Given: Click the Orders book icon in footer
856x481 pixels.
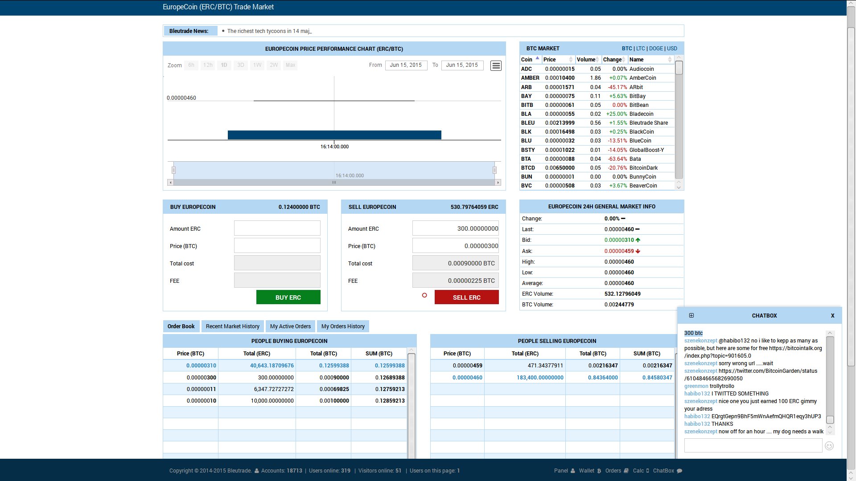Looking at the screenshot, I should click(x=626, y=471).
